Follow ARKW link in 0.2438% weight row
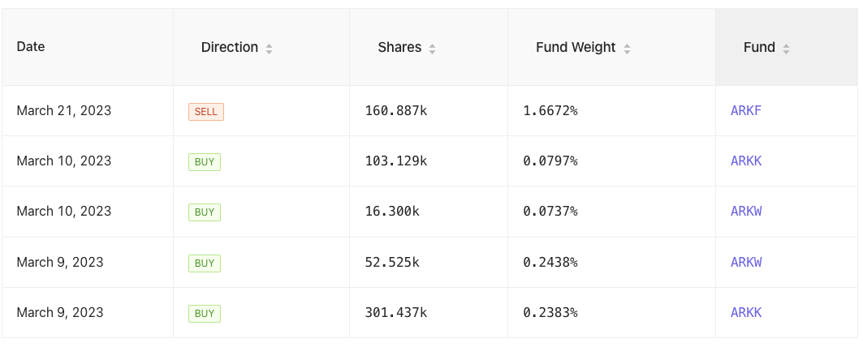Screen dimensions: 863x347 (746, 262)
